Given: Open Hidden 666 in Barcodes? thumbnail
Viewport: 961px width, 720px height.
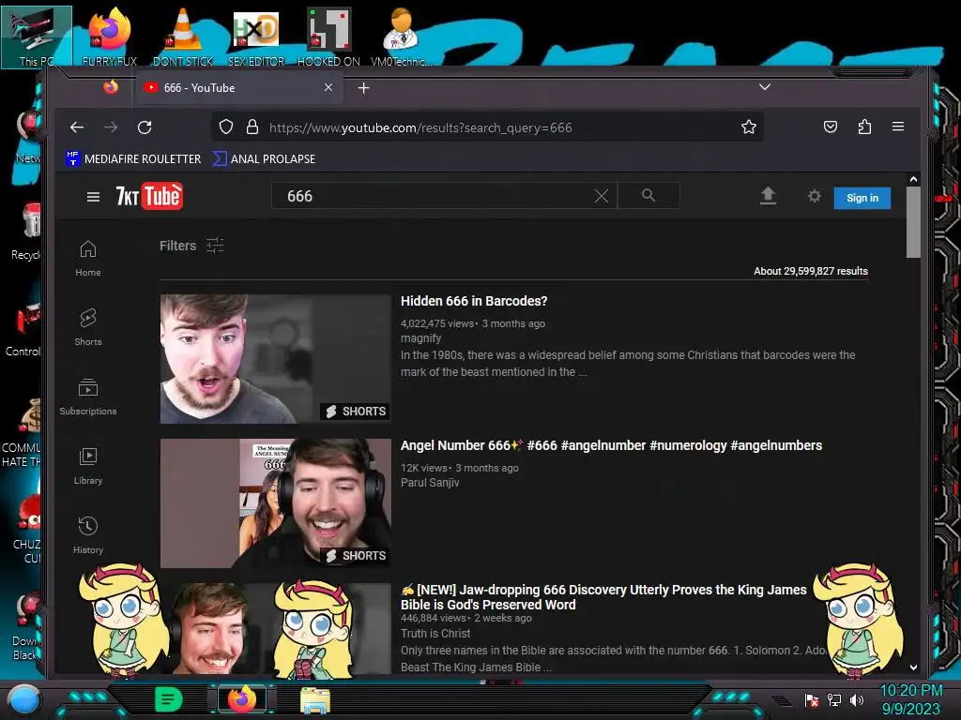Looking at the screenshot, I should click(x=275, y=359).
